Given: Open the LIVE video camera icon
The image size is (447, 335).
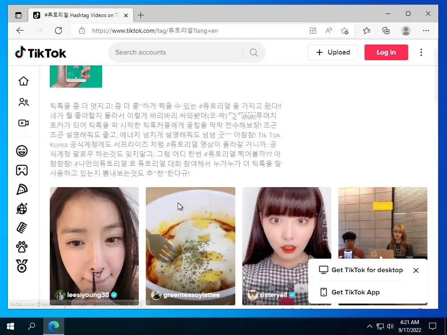Looking at the screenshot, I should [x=24, y=123].
